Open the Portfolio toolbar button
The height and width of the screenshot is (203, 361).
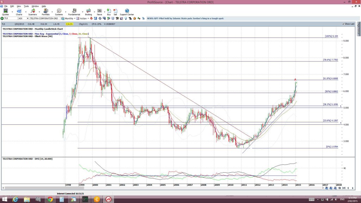click(45, 12)
